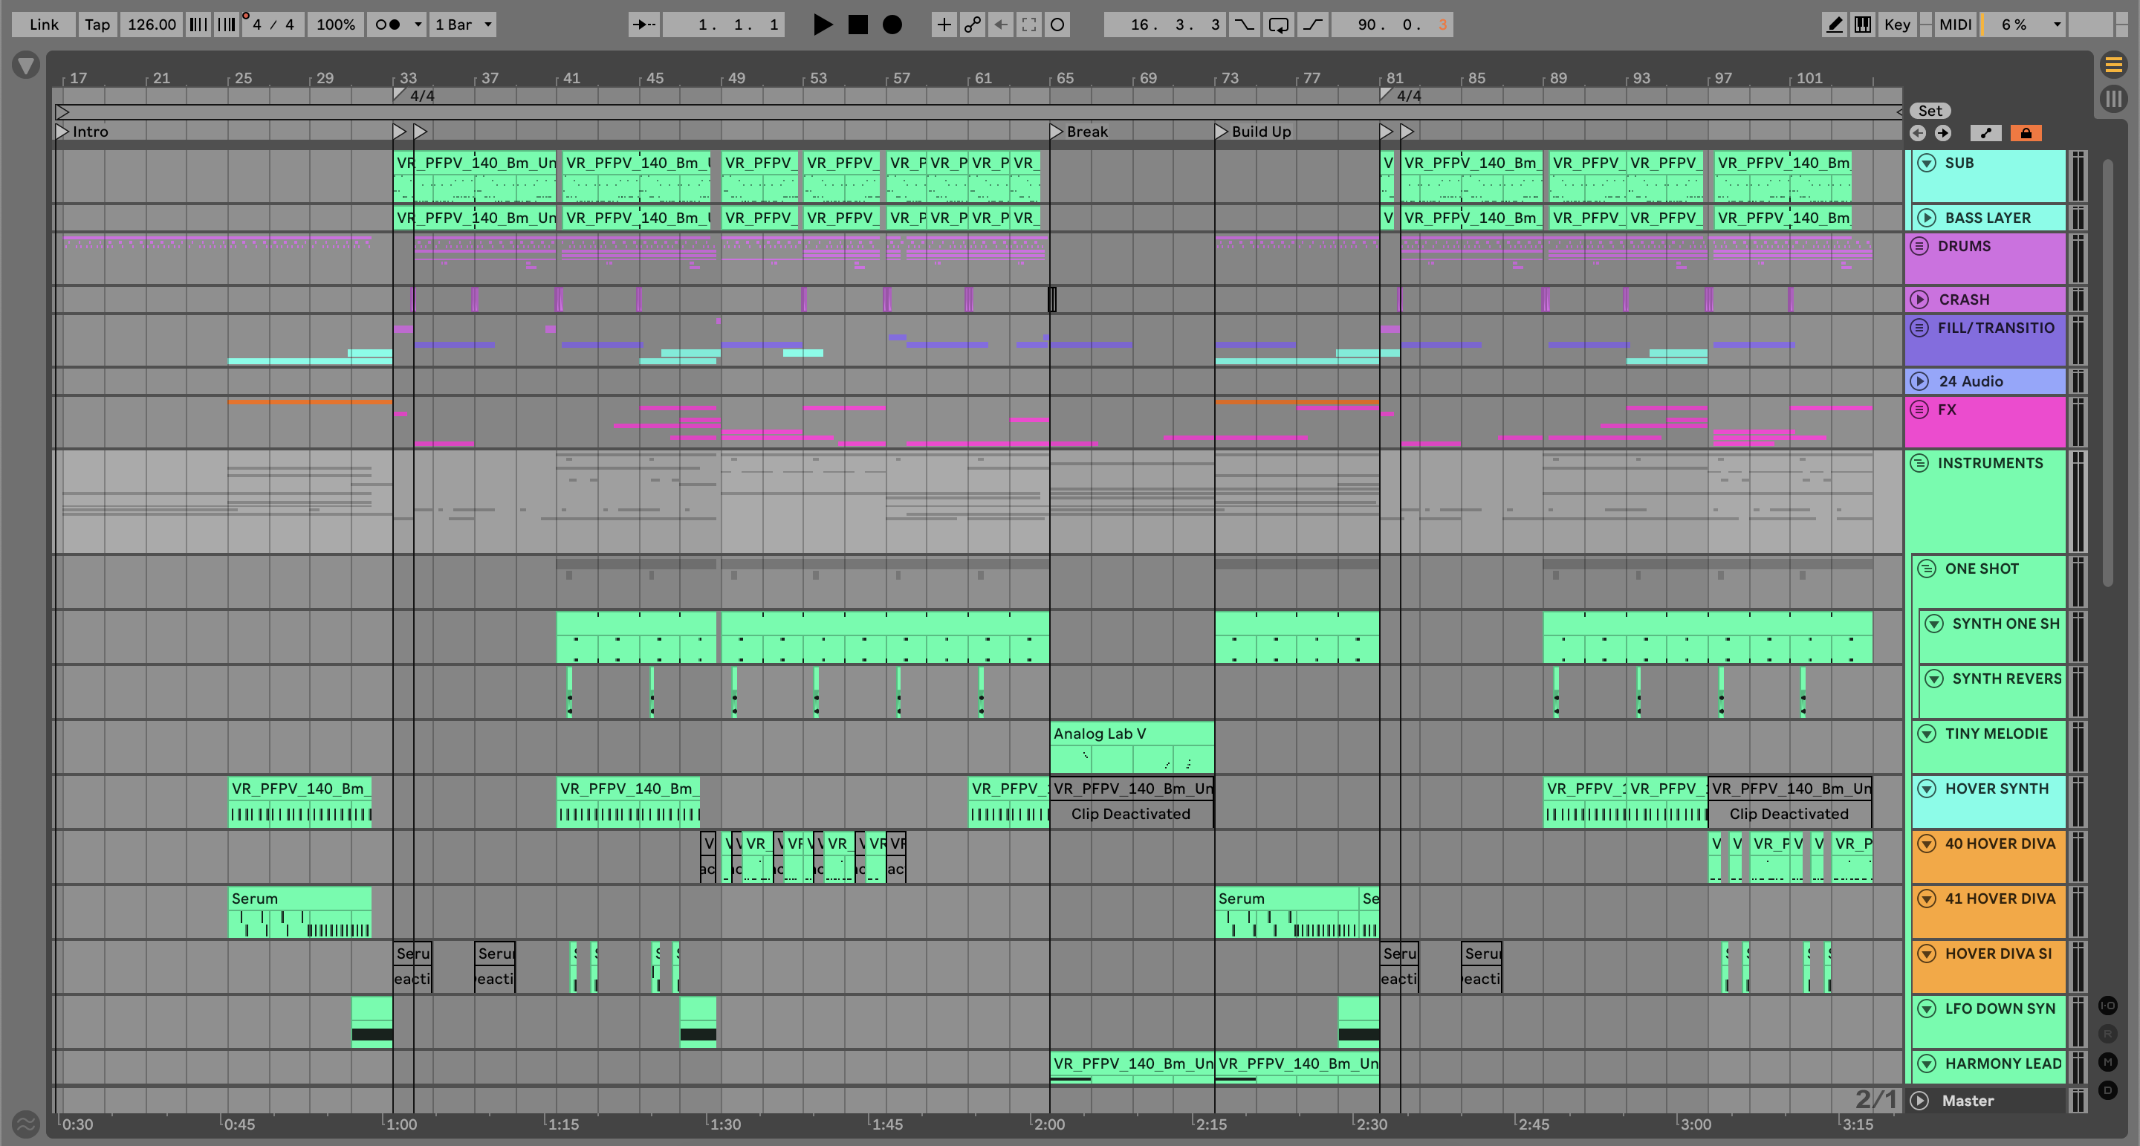Viewport: 2140px width, 1146px height.
Task: Switch on MIDI map mode
Action: (x=1955, y=25)
